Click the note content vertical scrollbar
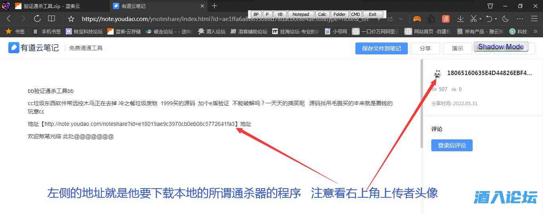Image resolution: width=543 pixels, height=214 pixels. tap(421, 104)
